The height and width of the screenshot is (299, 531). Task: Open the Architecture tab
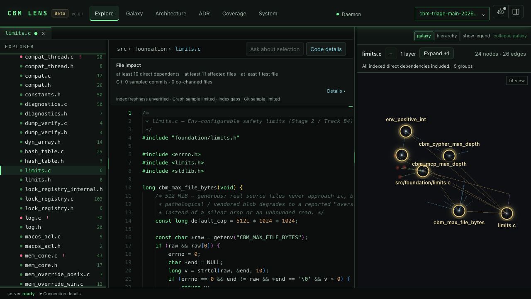point(171,13)
